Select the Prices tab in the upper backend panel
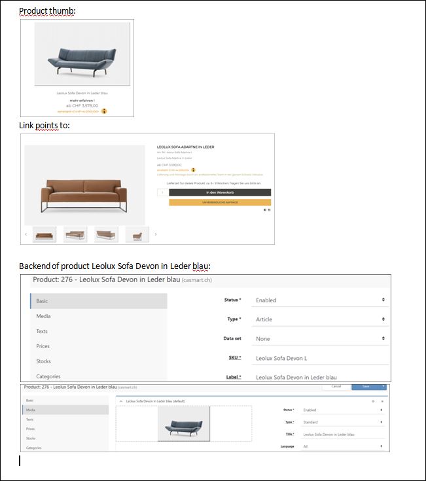Image resolution: width=426 pixels, height=481 pixels. (99, 346)
